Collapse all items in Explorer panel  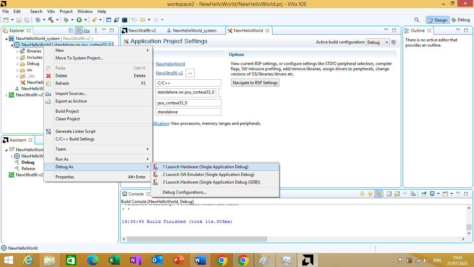pyautogui.click(x=71, y=31)
